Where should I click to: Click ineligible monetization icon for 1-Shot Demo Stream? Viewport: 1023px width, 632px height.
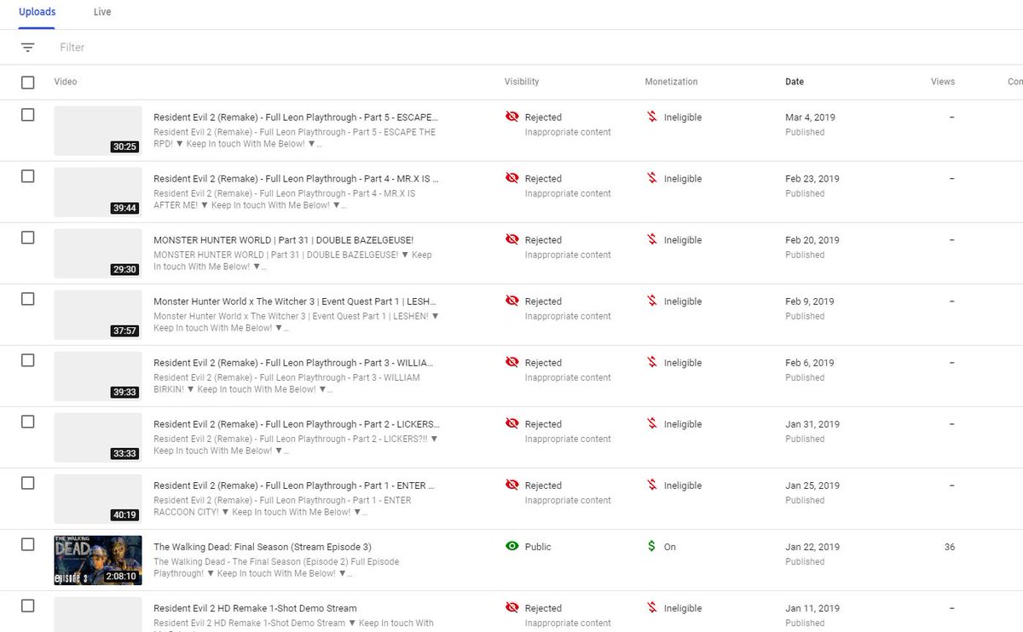[x=652, y=607]
